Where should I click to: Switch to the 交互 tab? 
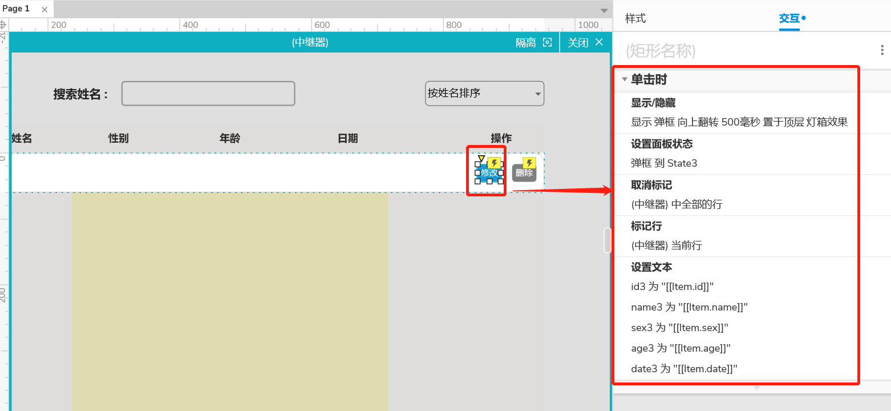tap(789, 19)
